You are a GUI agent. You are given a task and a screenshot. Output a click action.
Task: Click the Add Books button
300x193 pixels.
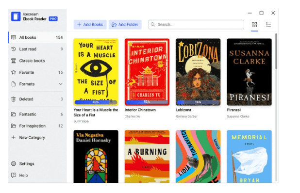pyautogui.click(x=90, y=24)
